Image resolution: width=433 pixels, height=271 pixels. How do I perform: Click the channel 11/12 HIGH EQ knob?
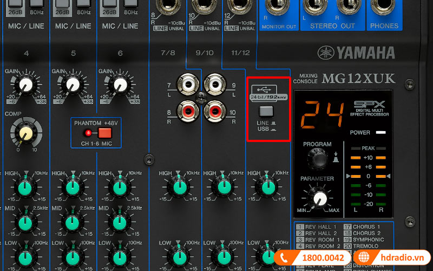point(267,187)
